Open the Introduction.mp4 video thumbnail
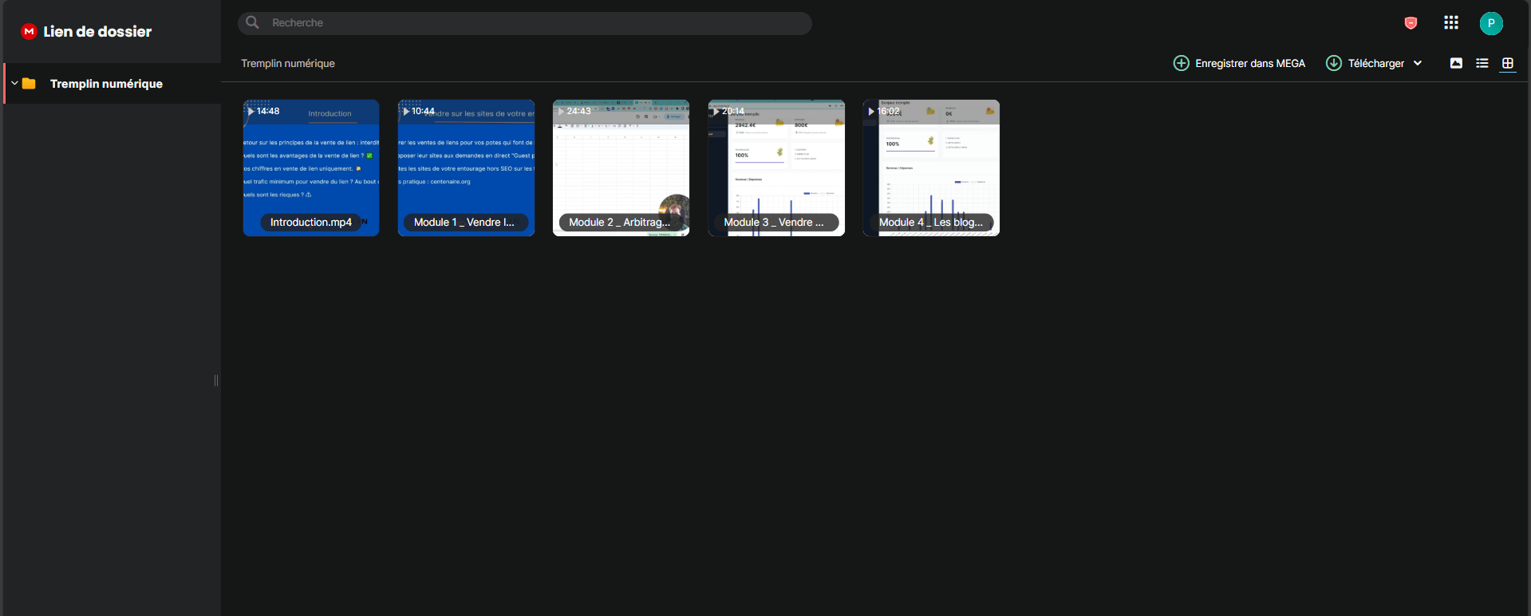Screen dimensions: 1531x616 point(311,168)
